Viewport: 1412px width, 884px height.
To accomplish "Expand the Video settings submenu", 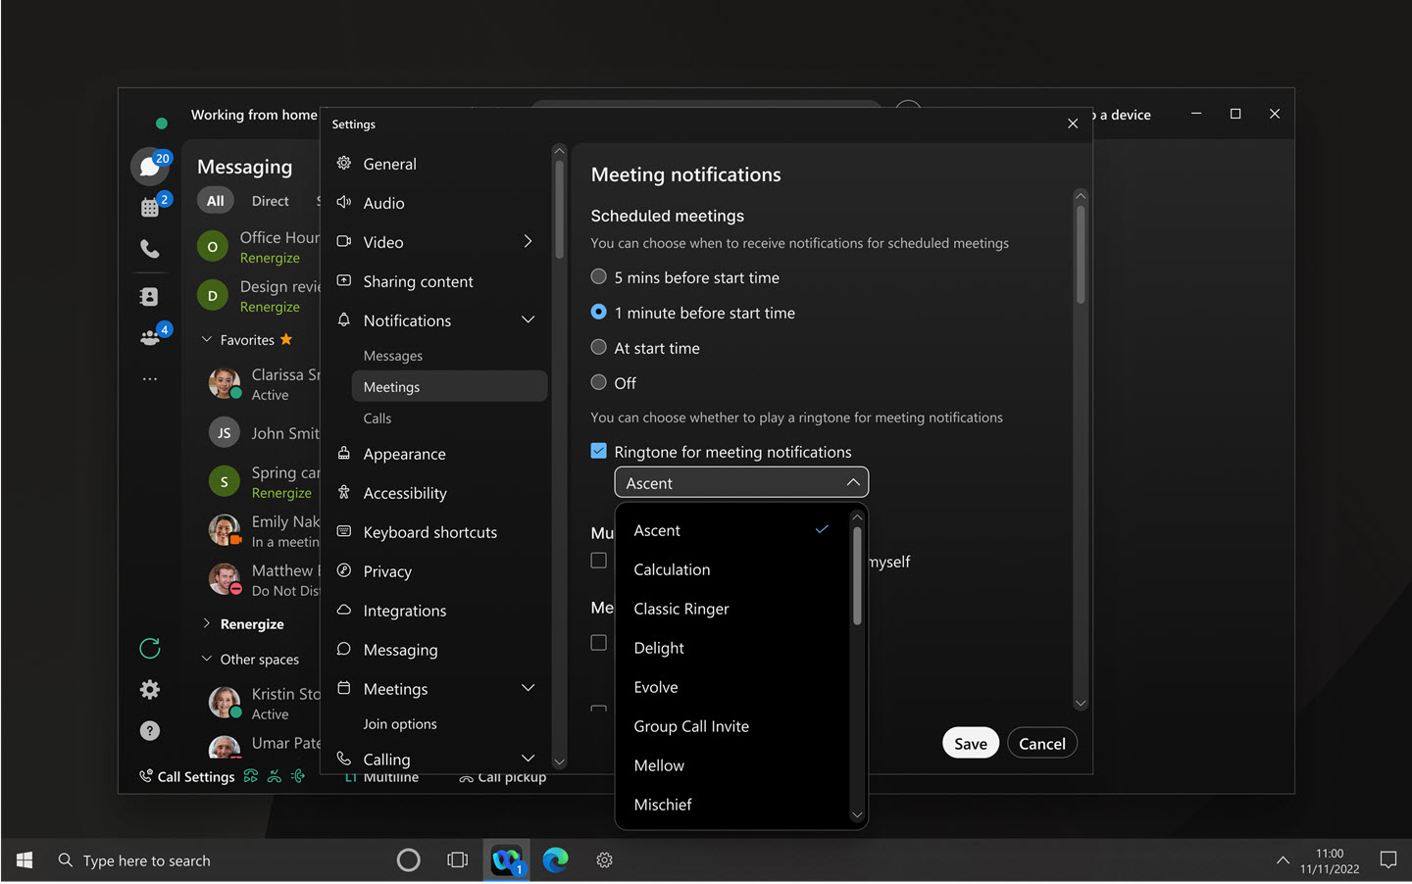I will coord(528,242).
